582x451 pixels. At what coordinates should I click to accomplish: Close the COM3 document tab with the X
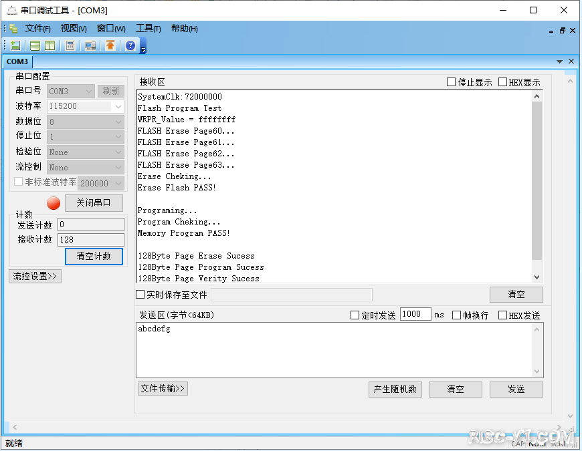(x=571, y=61)
